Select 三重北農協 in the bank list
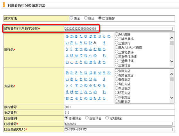The image size is (179, 136). [x=117, y=52]
